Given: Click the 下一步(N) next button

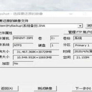Looking at the screenshot, I should 82,88.
